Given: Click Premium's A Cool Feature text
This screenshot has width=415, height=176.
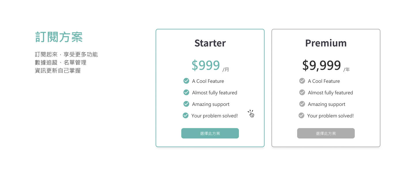Looking at the screenshot, I should [x=324, y=81].
